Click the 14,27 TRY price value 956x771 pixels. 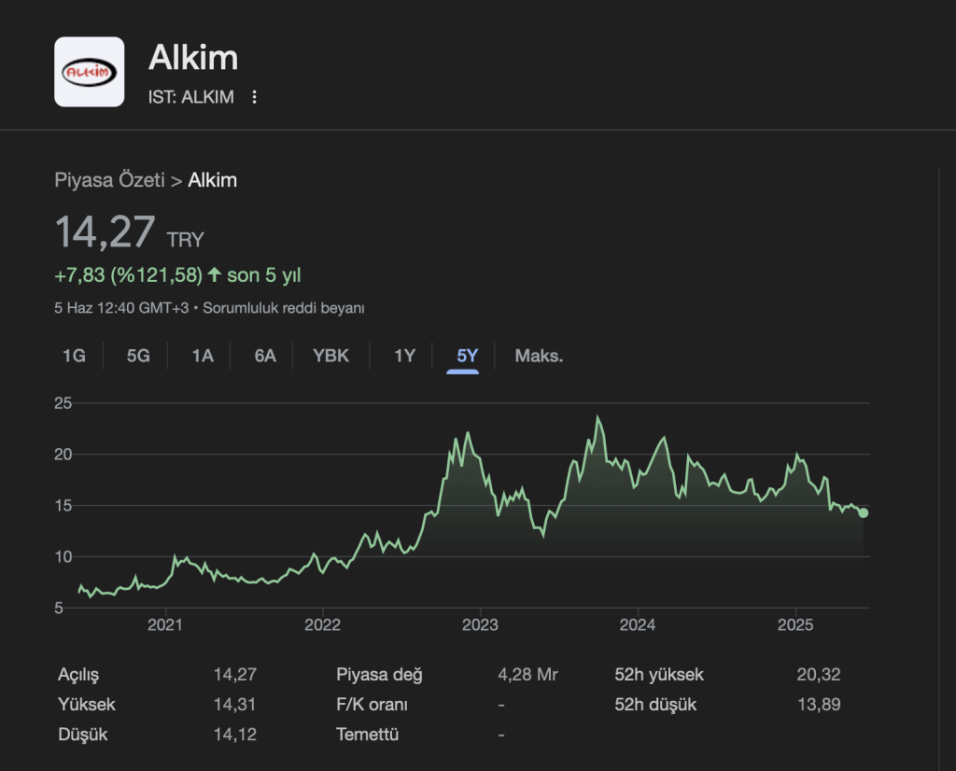click(x=105, y=232)
